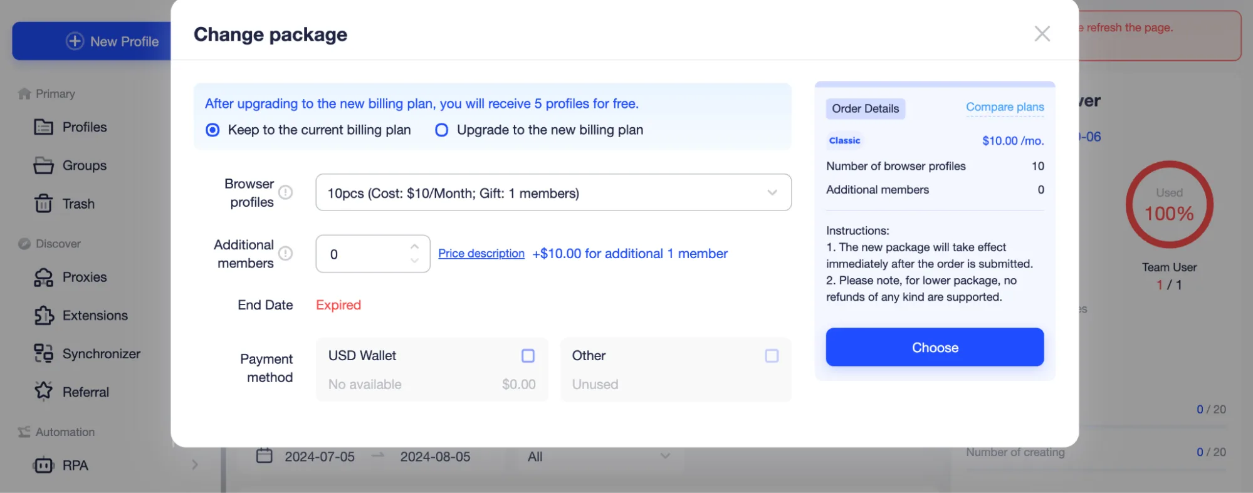
Task: Click the Number of creating label
Action: click(x=1015, y=452)
